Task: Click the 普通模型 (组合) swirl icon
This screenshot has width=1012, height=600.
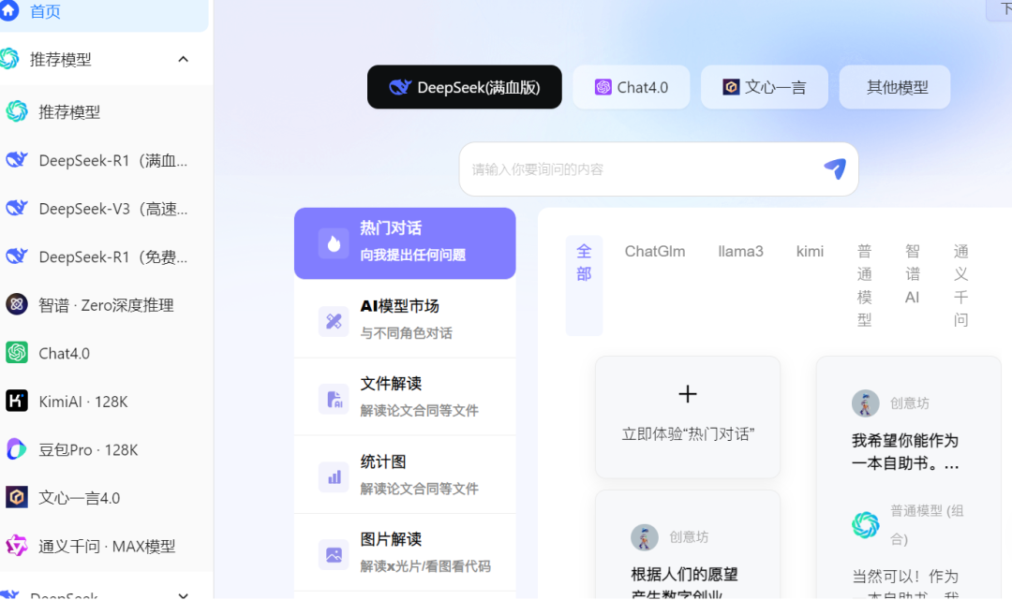Action: click(x=866, y=524)
